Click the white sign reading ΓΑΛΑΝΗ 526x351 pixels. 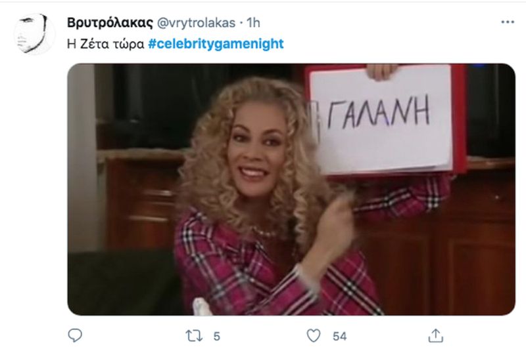click(381, 118)
